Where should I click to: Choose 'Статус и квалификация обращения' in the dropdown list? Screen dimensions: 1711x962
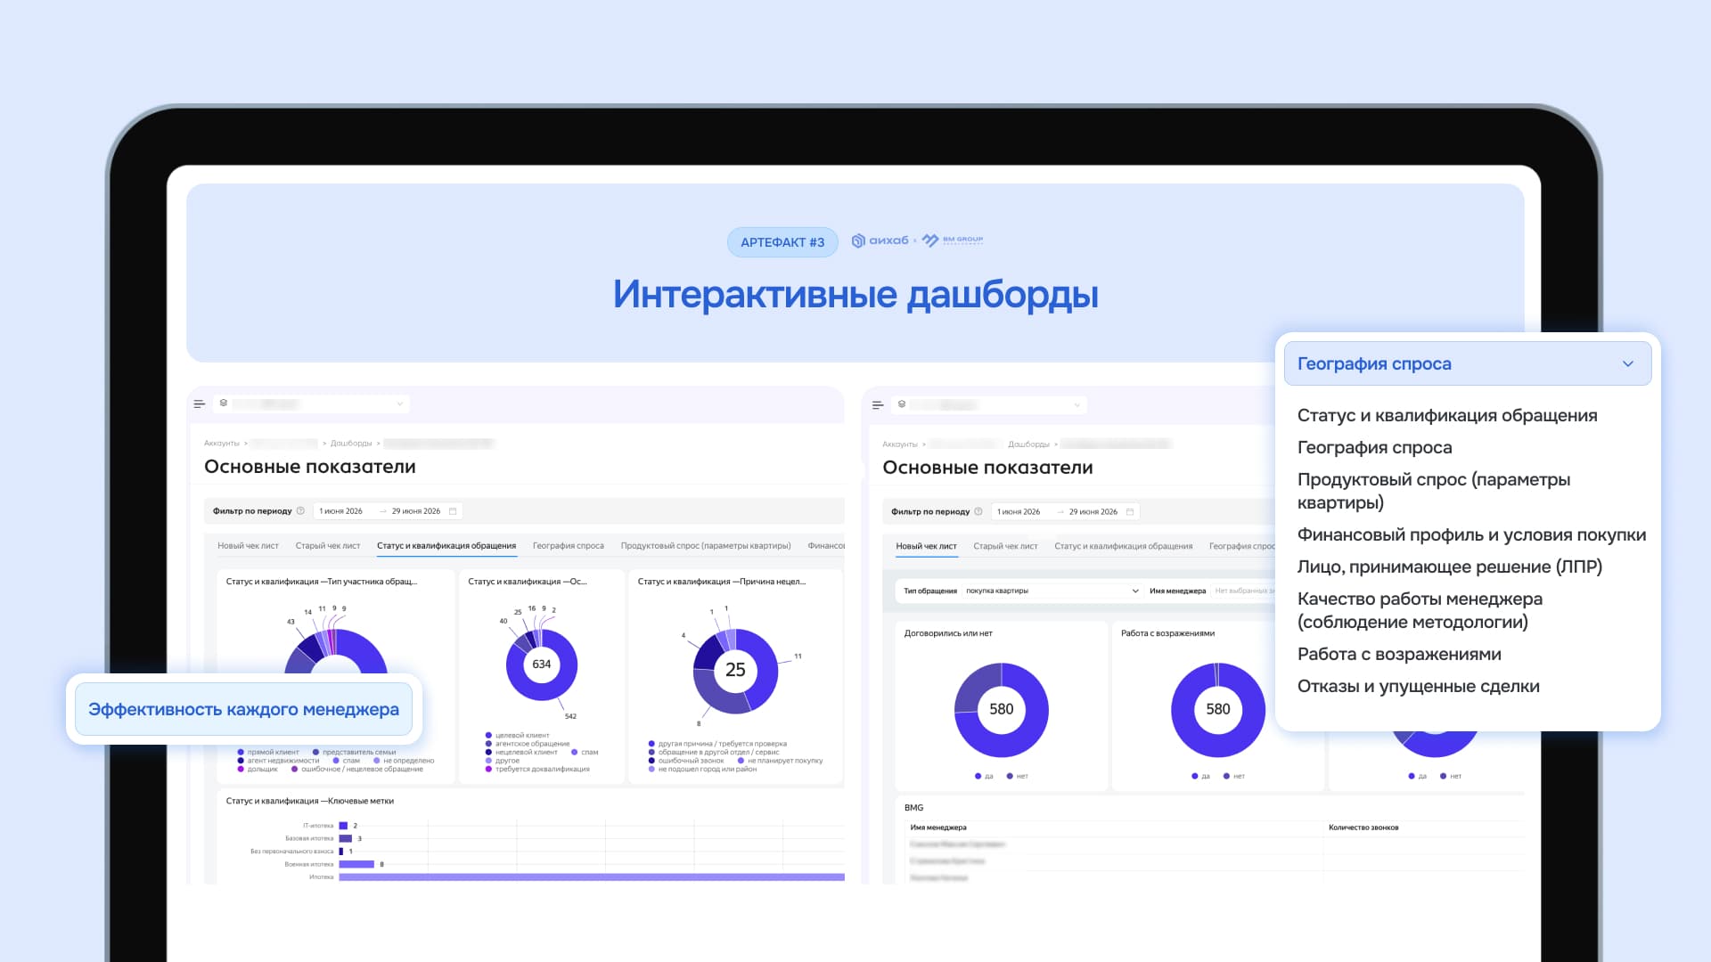tap(1447, 415)
